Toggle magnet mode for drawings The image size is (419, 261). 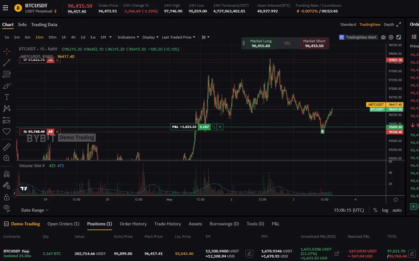click(x=7, y=174)
